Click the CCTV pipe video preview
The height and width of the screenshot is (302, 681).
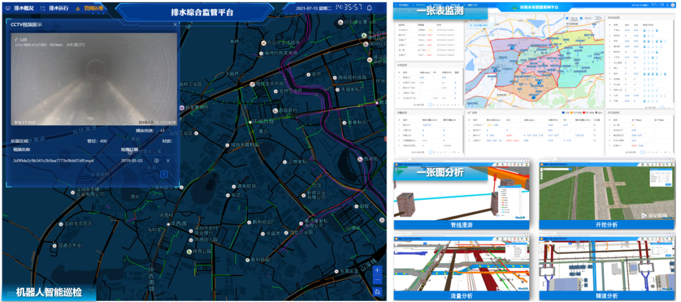94,79
